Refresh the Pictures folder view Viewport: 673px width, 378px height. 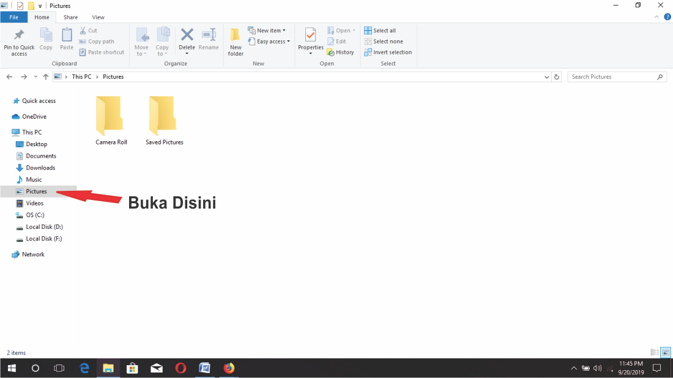(556, 76)
